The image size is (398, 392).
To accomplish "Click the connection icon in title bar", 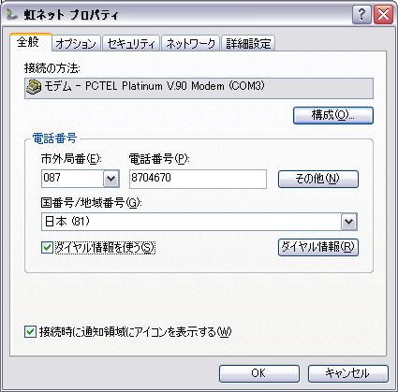I will click(x=12, y=15).
